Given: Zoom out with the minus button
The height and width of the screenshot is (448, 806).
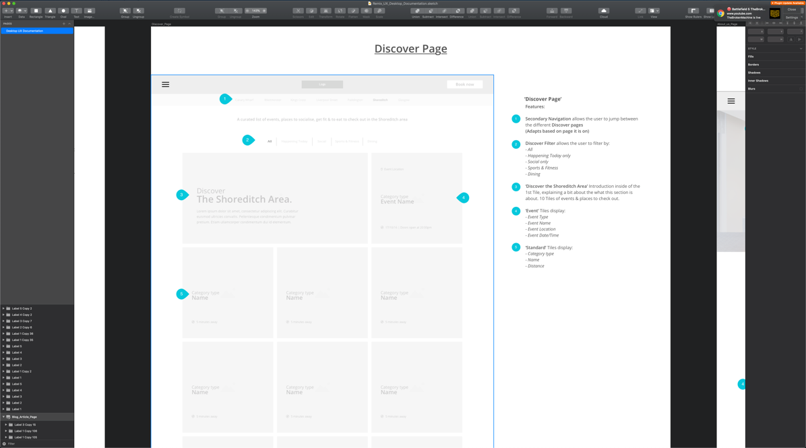Looking at the screenshot, I should click(247, 11).
